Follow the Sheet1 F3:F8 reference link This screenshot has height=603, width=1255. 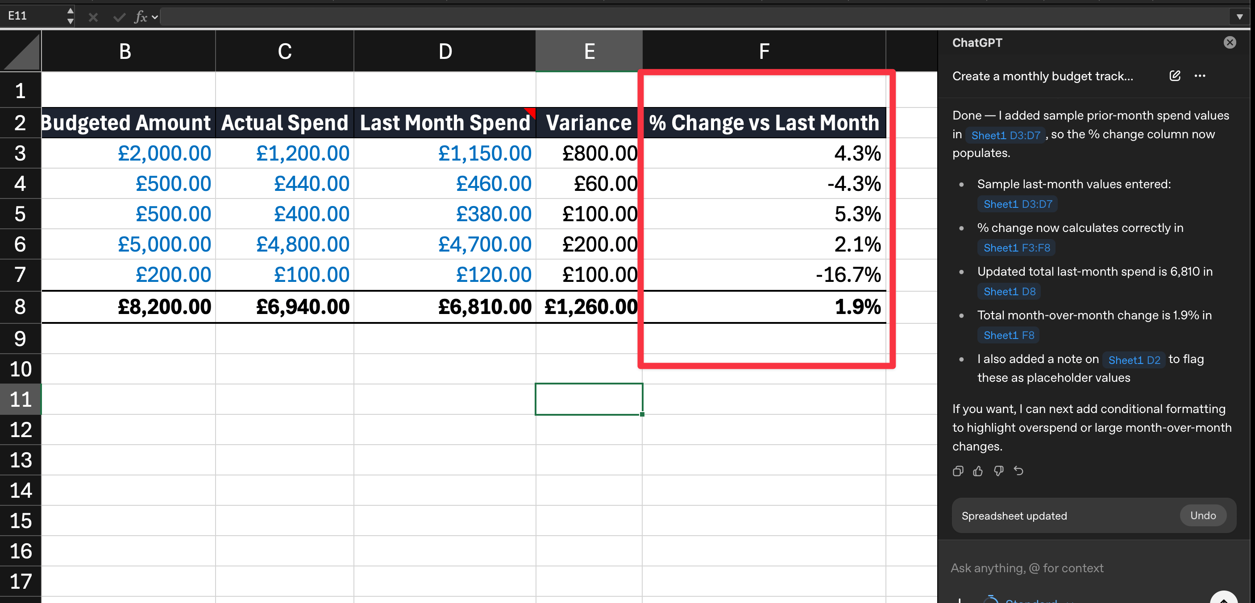pos(1016,248)
